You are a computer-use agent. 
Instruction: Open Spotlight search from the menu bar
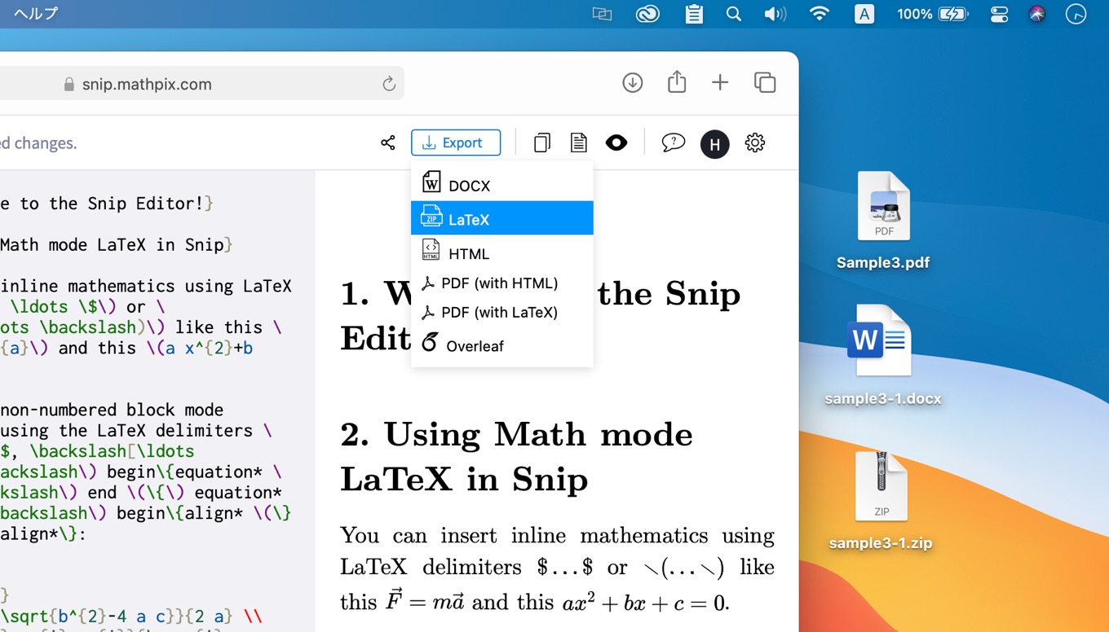733,13
